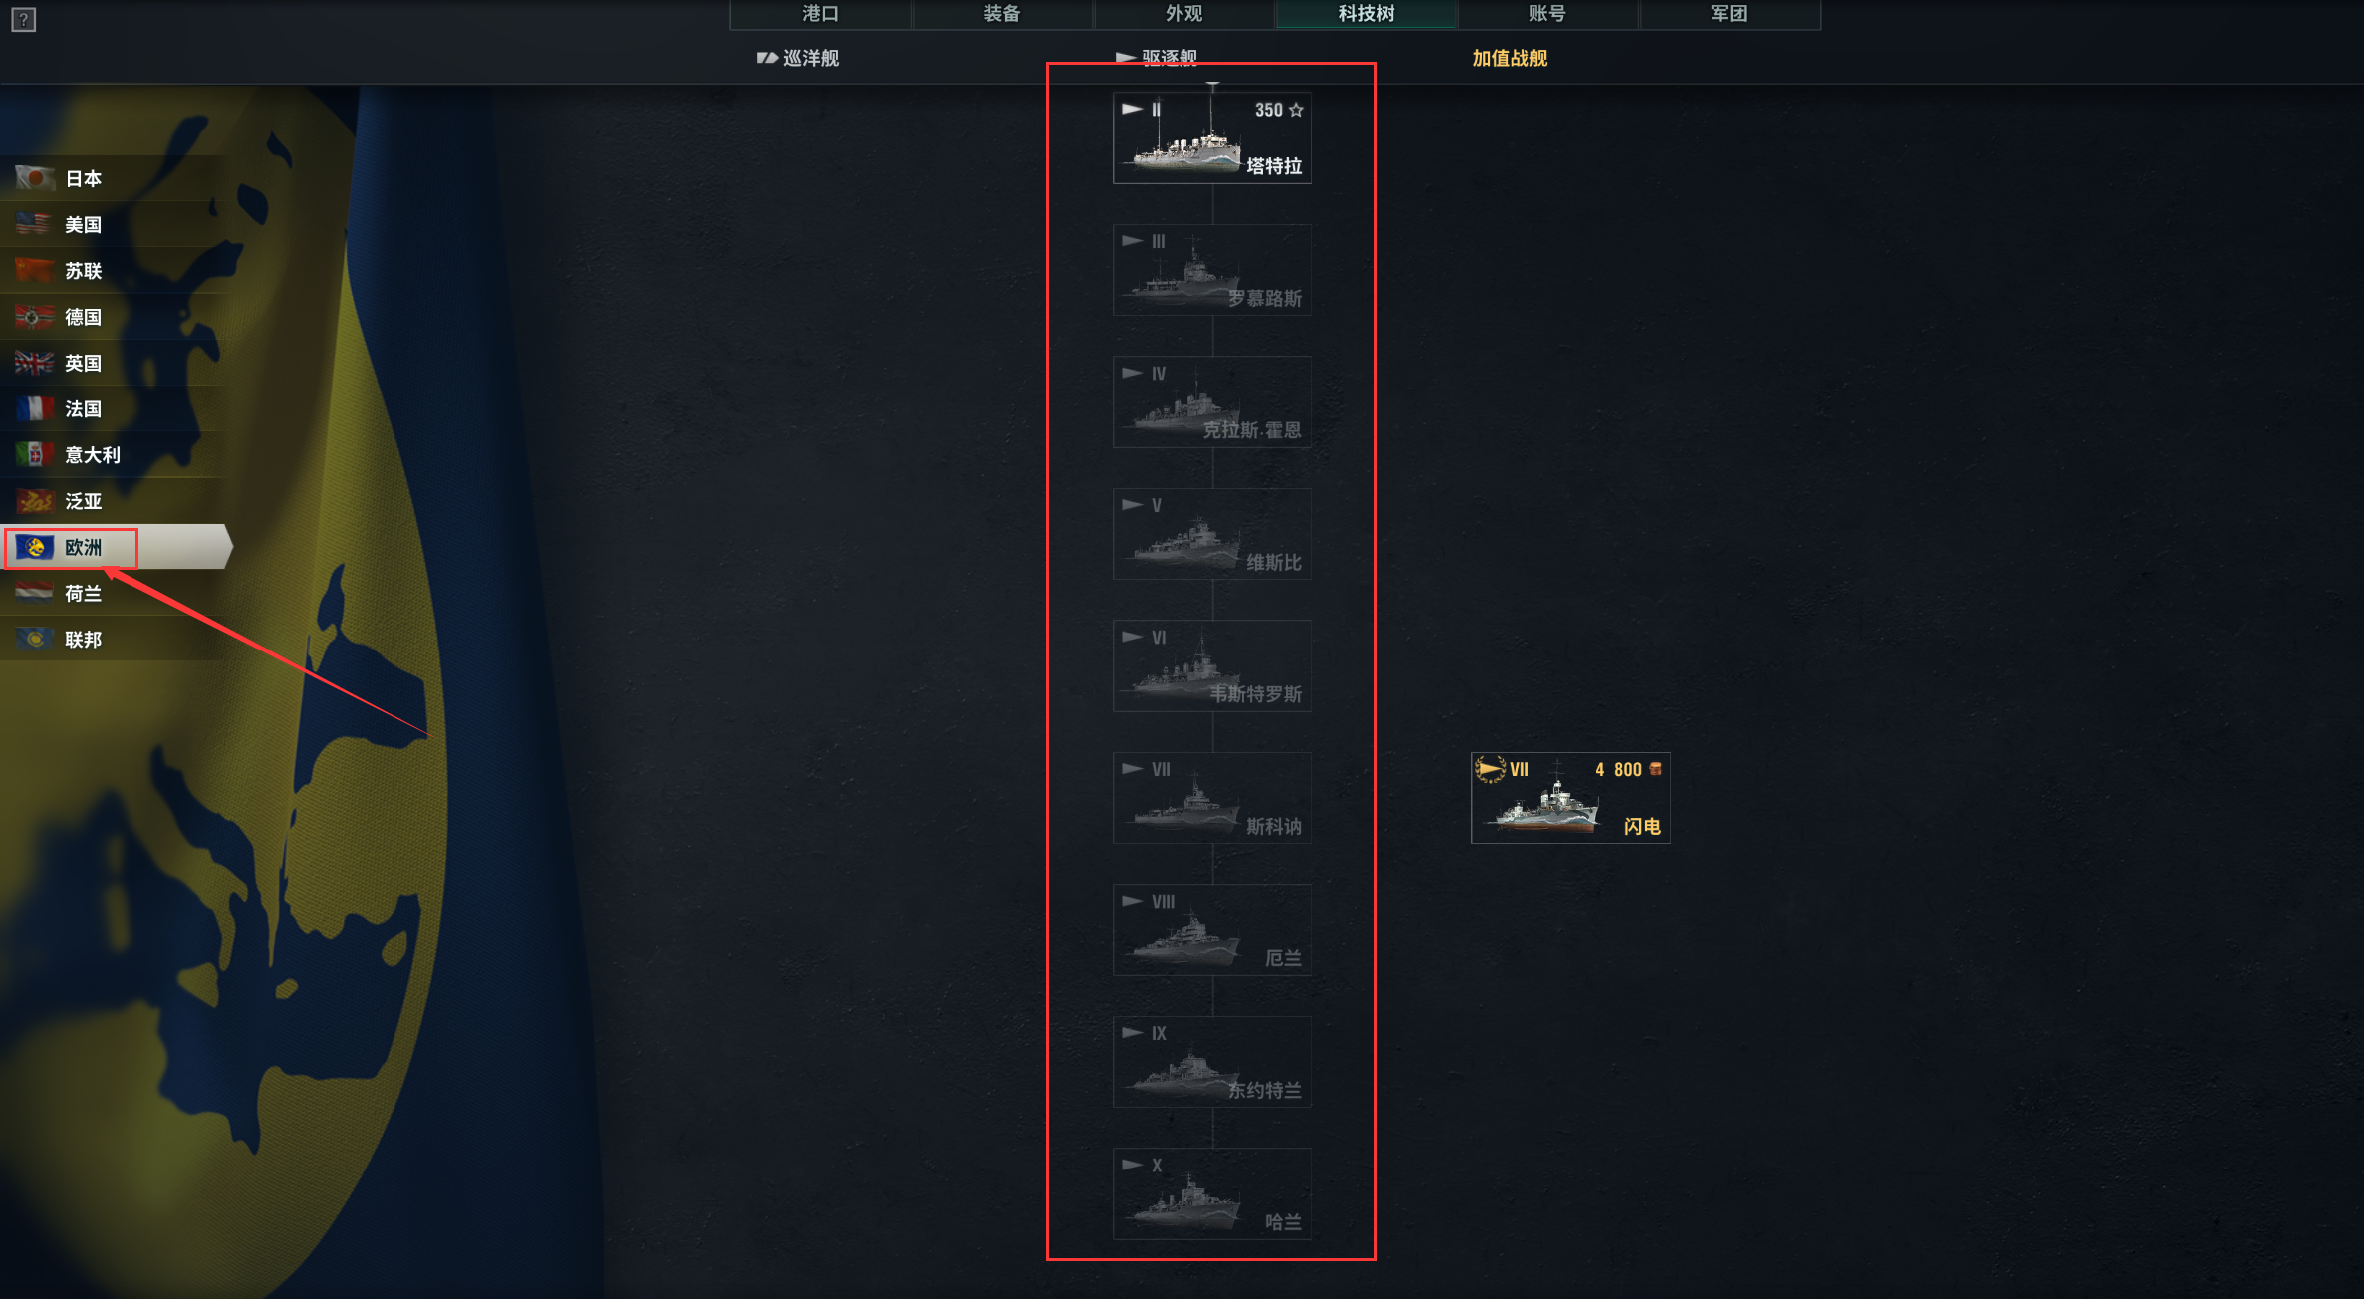Viewport: 2364px width, 1299px height.
Task: Choose the German flag icon
Action: [x=35, y=317]
